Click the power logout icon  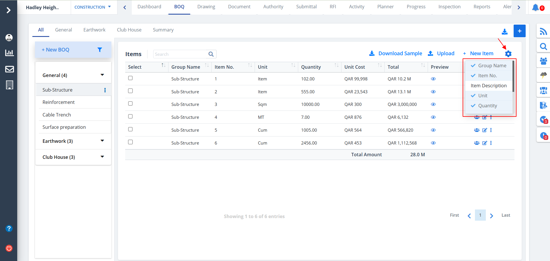click(9, 248)
